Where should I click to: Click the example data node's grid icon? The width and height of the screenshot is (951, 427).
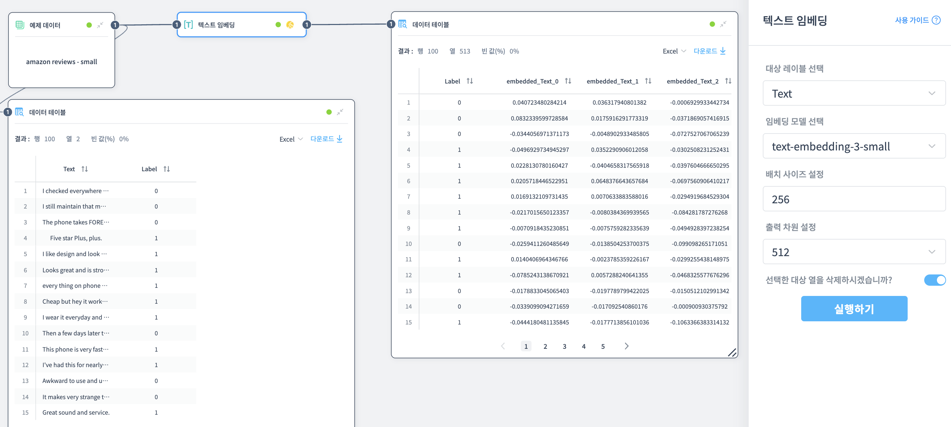[20, 25]
